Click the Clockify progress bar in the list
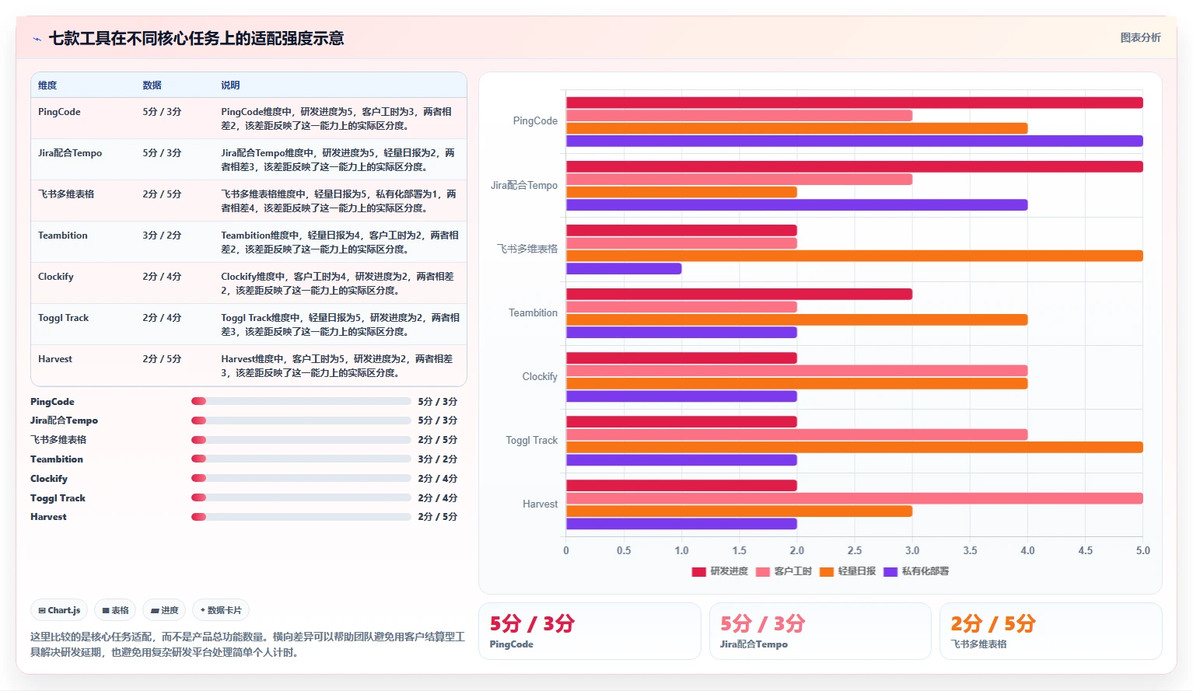Image resolution: width=1193 pixels, height=691 pixels. tap(301, 478)
